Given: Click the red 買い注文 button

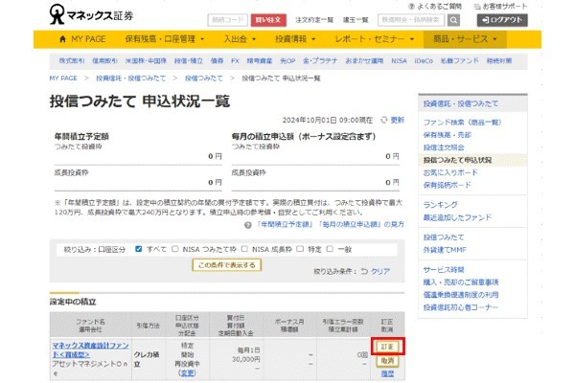Looking at the screenshot, I should tap(268, 20).
